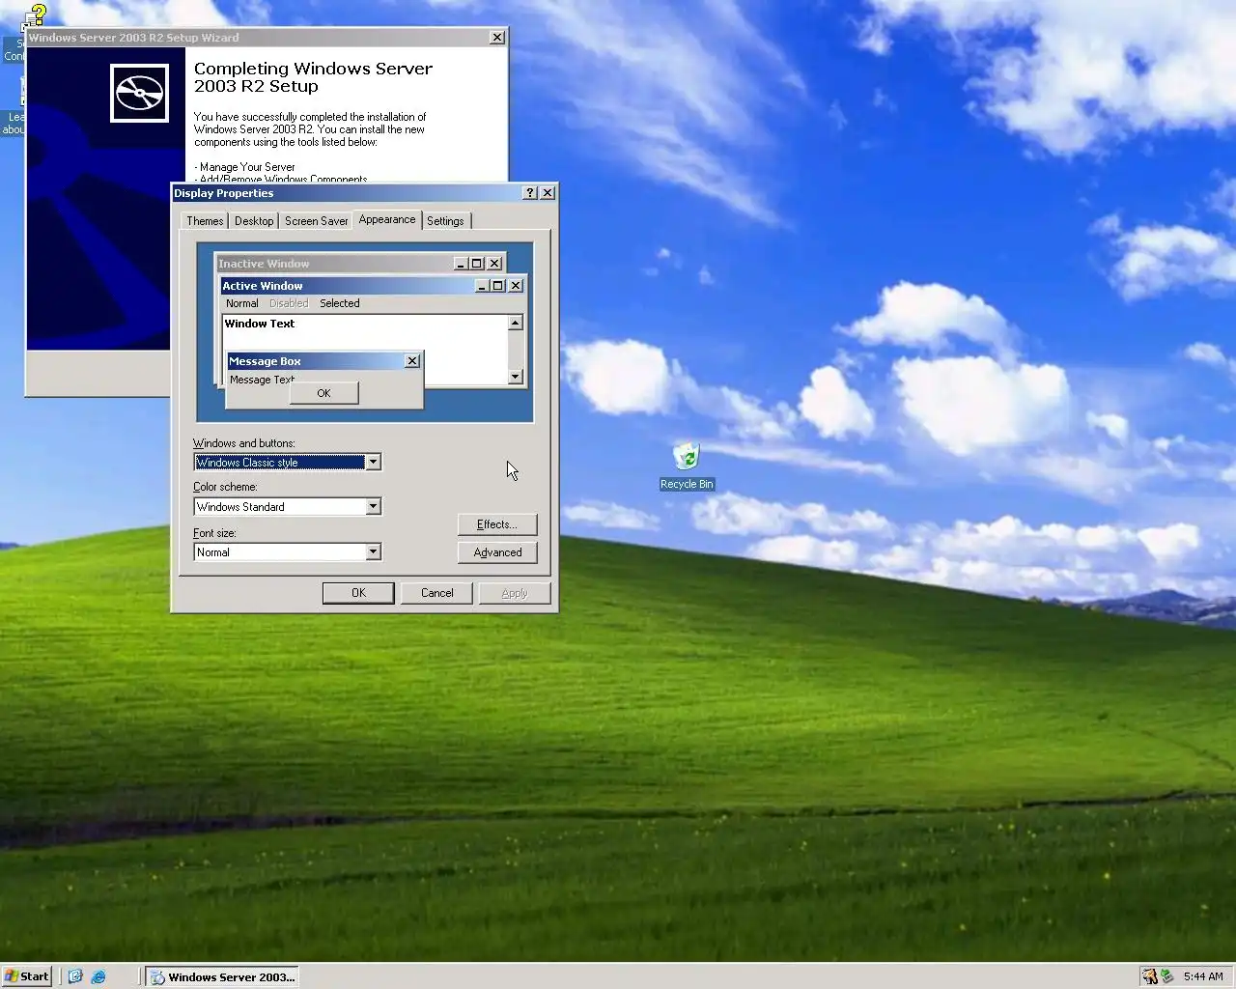Click the Setup Wizard title bar
The width and height of the screenshot is (1236, 989).
pos(267,38)
